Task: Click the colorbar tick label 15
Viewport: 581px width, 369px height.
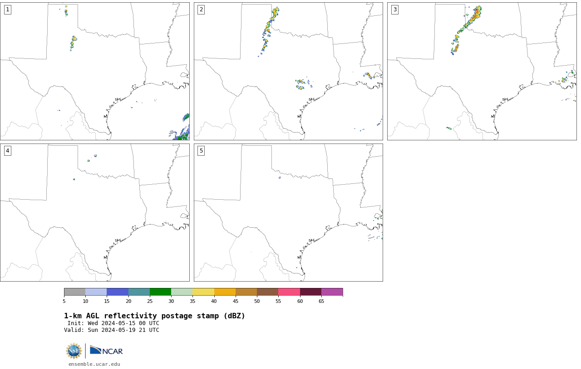Action: (x=107, y=301)
